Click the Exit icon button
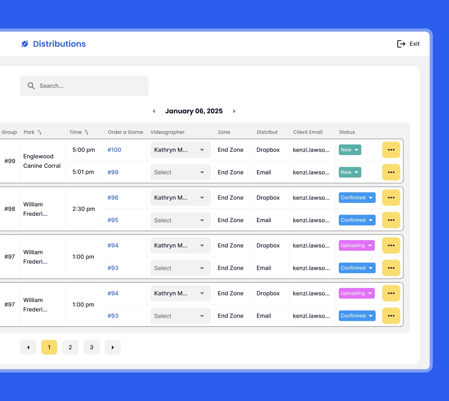This screenshot has width=449, height=401. pos(401,44)
